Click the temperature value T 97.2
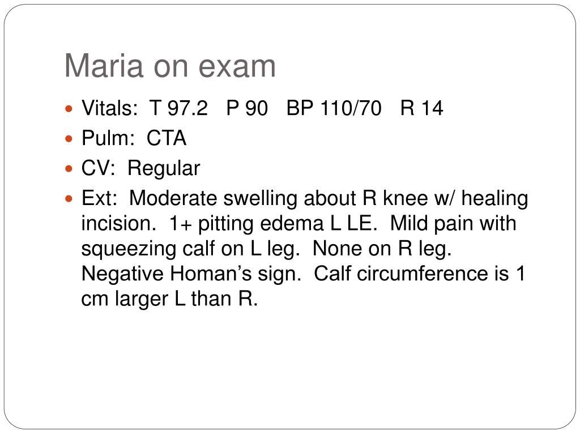580x435 pixels. 178,108
